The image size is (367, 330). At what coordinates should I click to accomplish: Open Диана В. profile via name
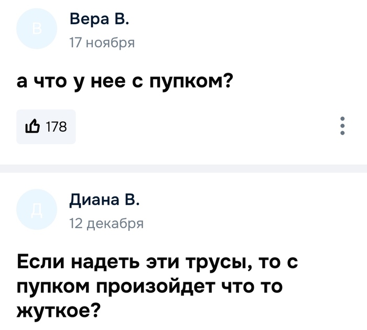click(x=104, y=201)
